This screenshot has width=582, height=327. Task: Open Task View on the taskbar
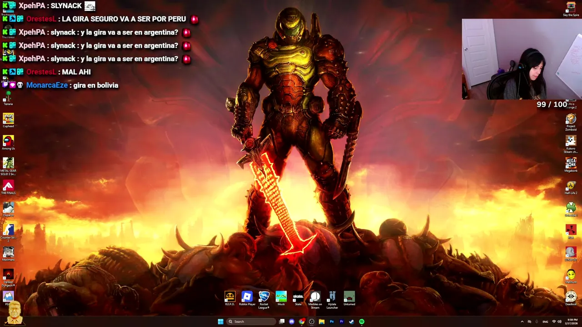282,322
